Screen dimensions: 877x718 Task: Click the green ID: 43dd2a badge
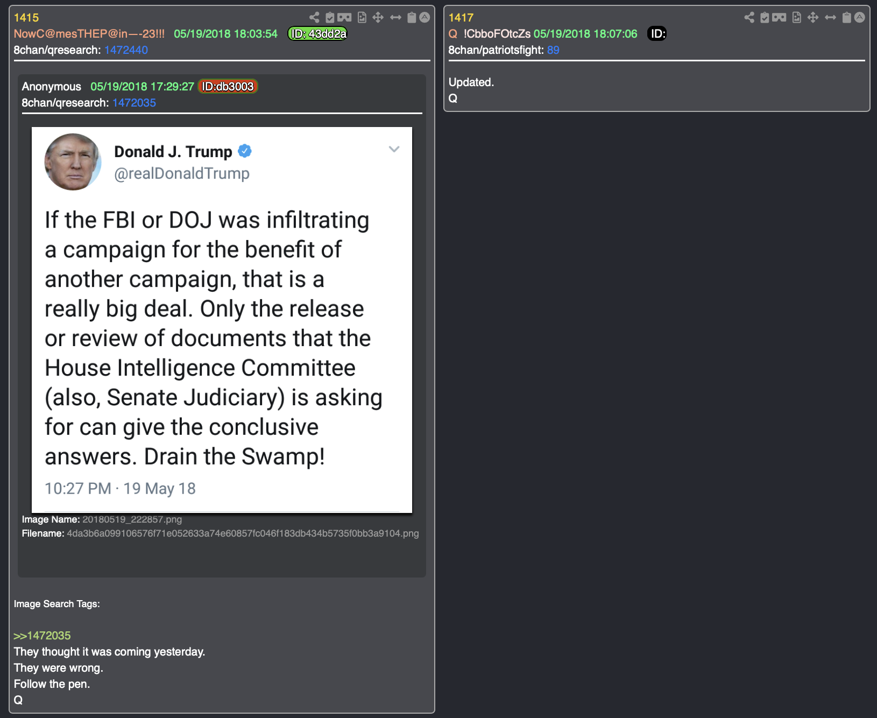pos(317,34)
